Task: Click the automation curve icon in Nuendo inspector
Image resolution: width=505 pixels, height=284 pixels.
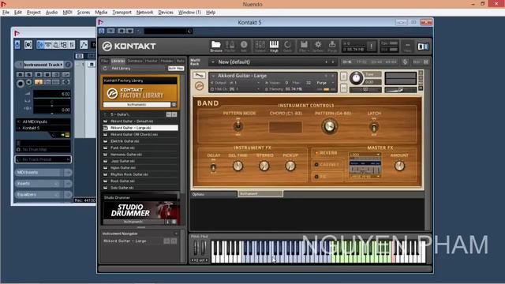Action: 84,44
